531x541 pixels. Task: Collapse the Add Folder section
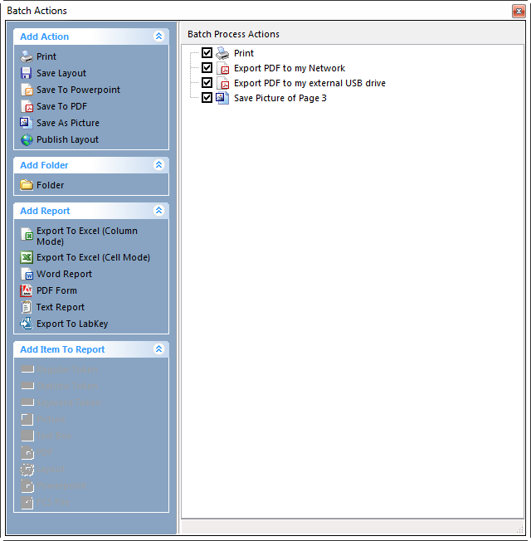point(158,165)
